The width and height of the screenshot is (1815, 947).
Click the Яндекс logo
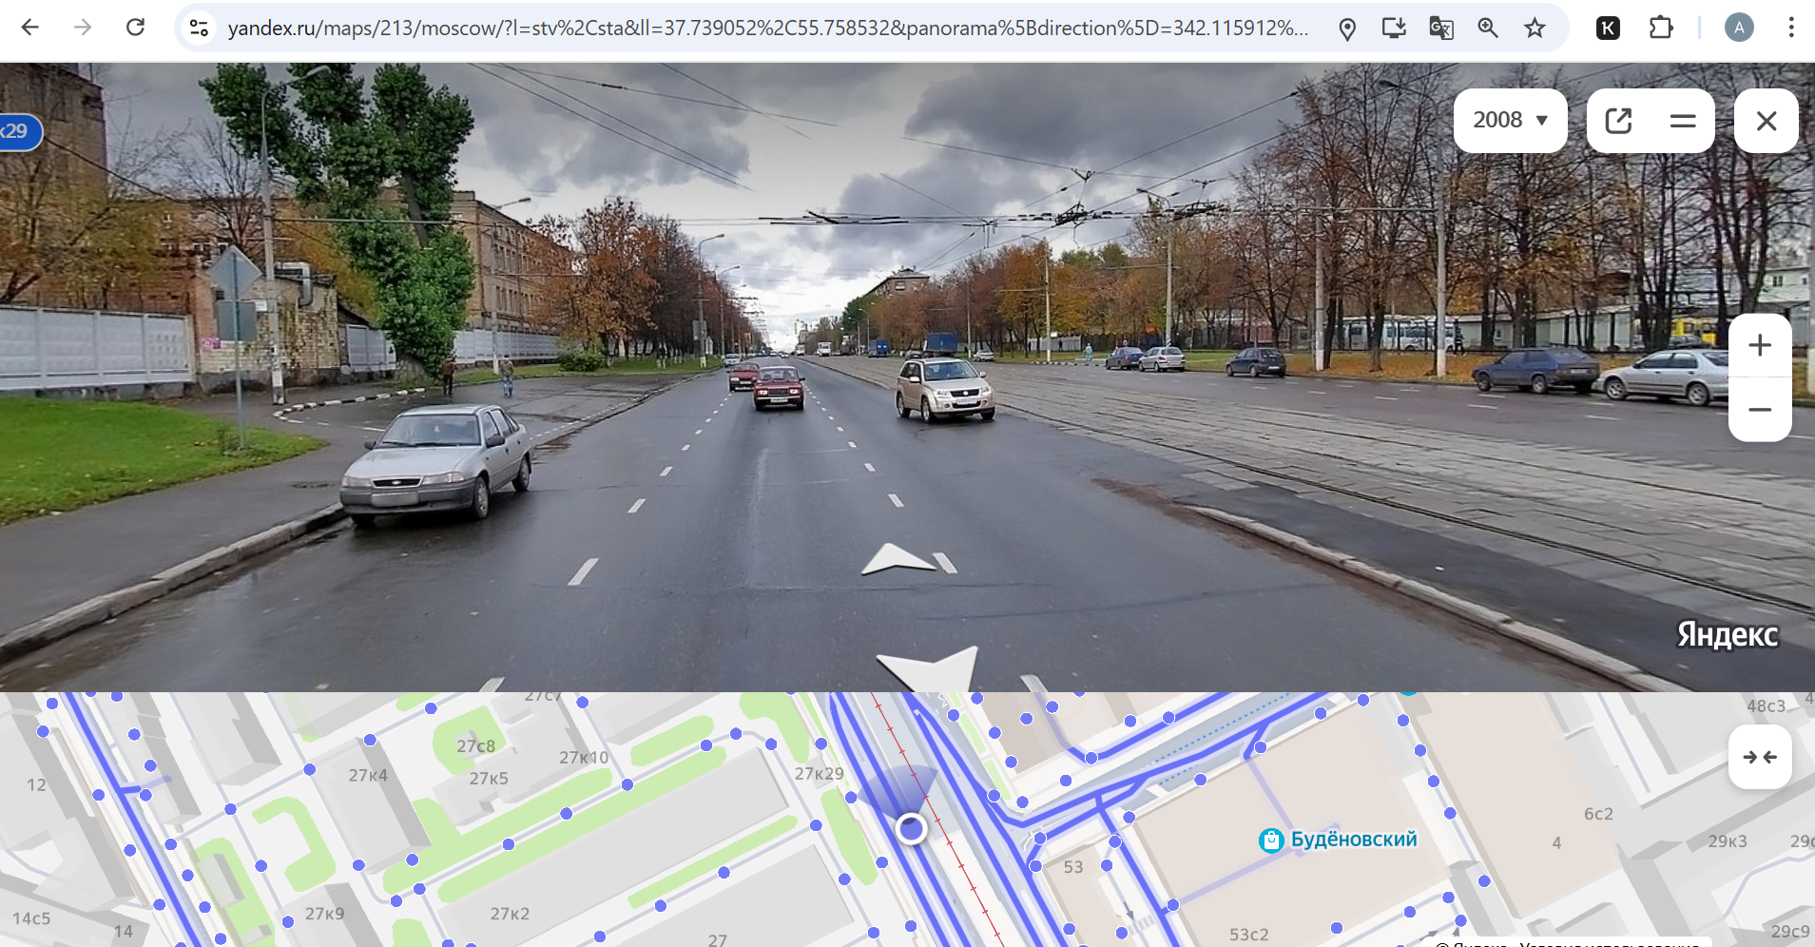point(1727,635)
